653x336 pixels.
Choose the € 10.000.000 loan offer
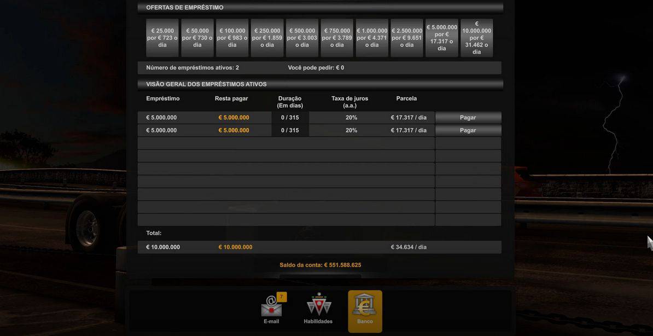coord(477,38)
